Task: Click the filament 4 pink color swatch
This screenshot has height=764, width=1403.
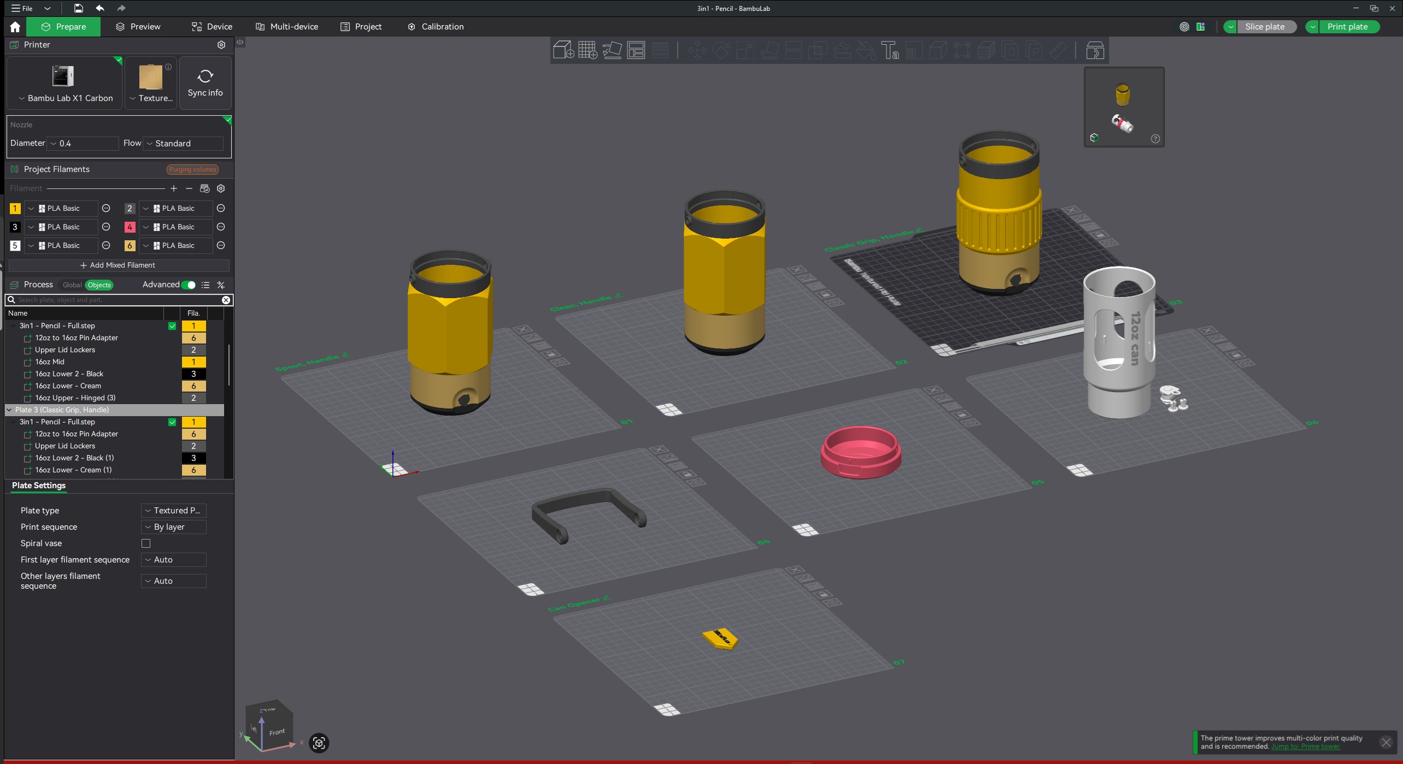Action: tap(130, 227)
